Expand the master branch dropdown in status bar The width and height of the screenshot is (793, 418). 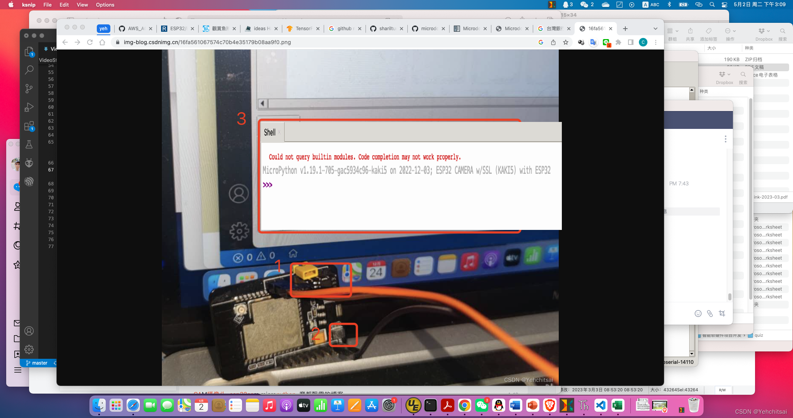[40, 362]
